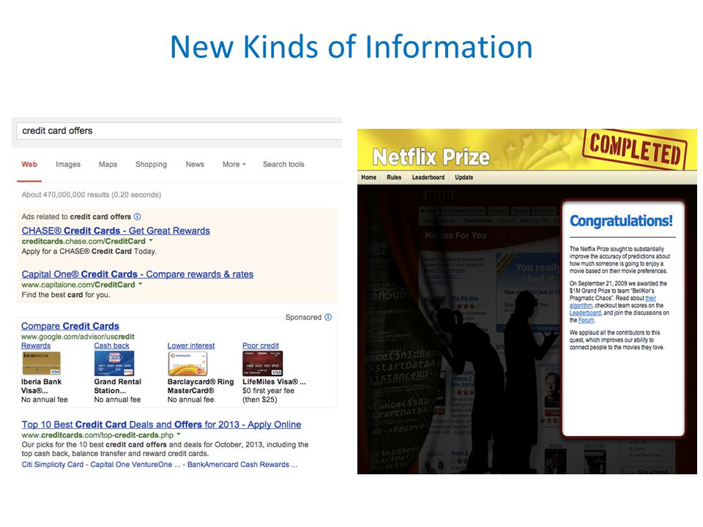Select the Grand Rental Station card image
The width and height of the screenshot is (703, 527).
[114, 364]
